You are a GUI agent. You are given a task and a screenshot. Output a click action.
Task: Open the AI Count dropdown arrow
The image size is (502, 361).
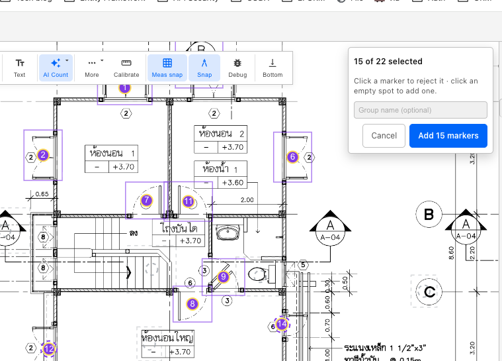coord(67,60)
